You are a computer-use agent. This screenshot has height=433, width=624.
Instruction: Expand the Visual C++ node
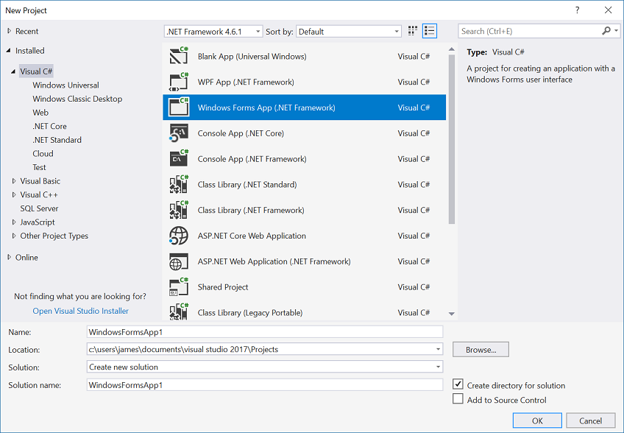14,195
